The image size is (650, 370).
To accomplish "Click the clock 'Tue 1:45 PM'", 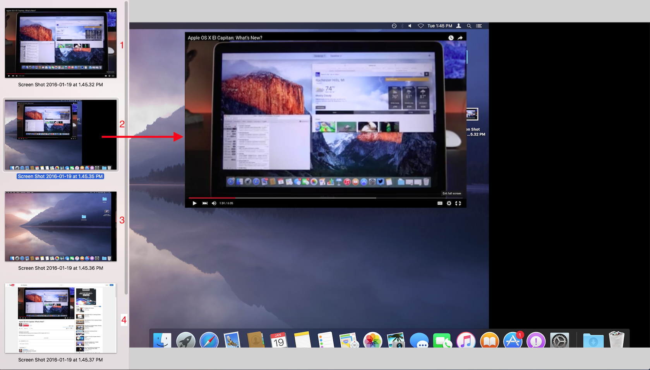I will click(x=440, y=26).
